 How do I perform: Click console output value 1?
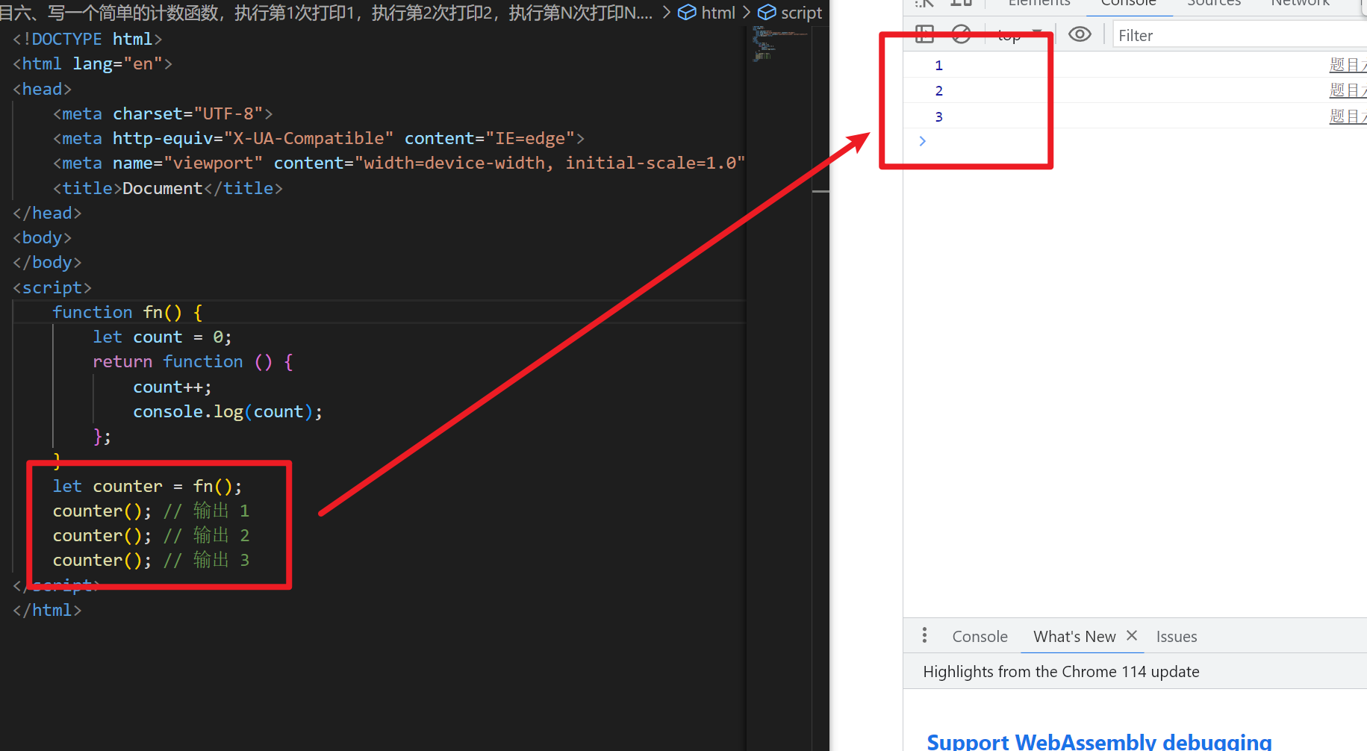point(938,66)
